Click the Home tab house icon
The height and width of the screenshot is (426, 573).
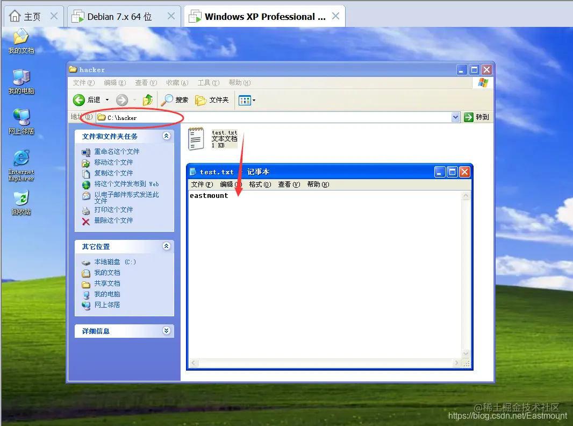15,16
